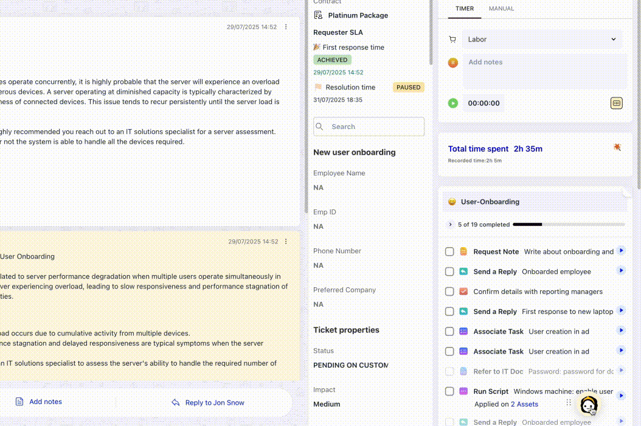Check the Refer to IT Doc checkbox
Screen dimensions: 641x426
click(x=449, y=371)
